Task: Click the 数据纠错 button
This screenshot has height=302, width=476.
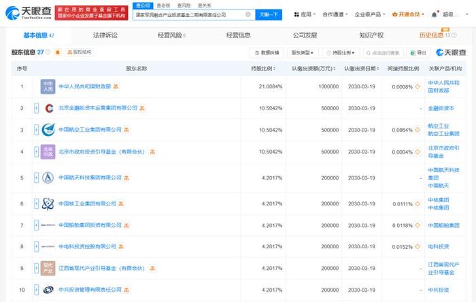Action: pyautogui.click(x=267, y=53)
